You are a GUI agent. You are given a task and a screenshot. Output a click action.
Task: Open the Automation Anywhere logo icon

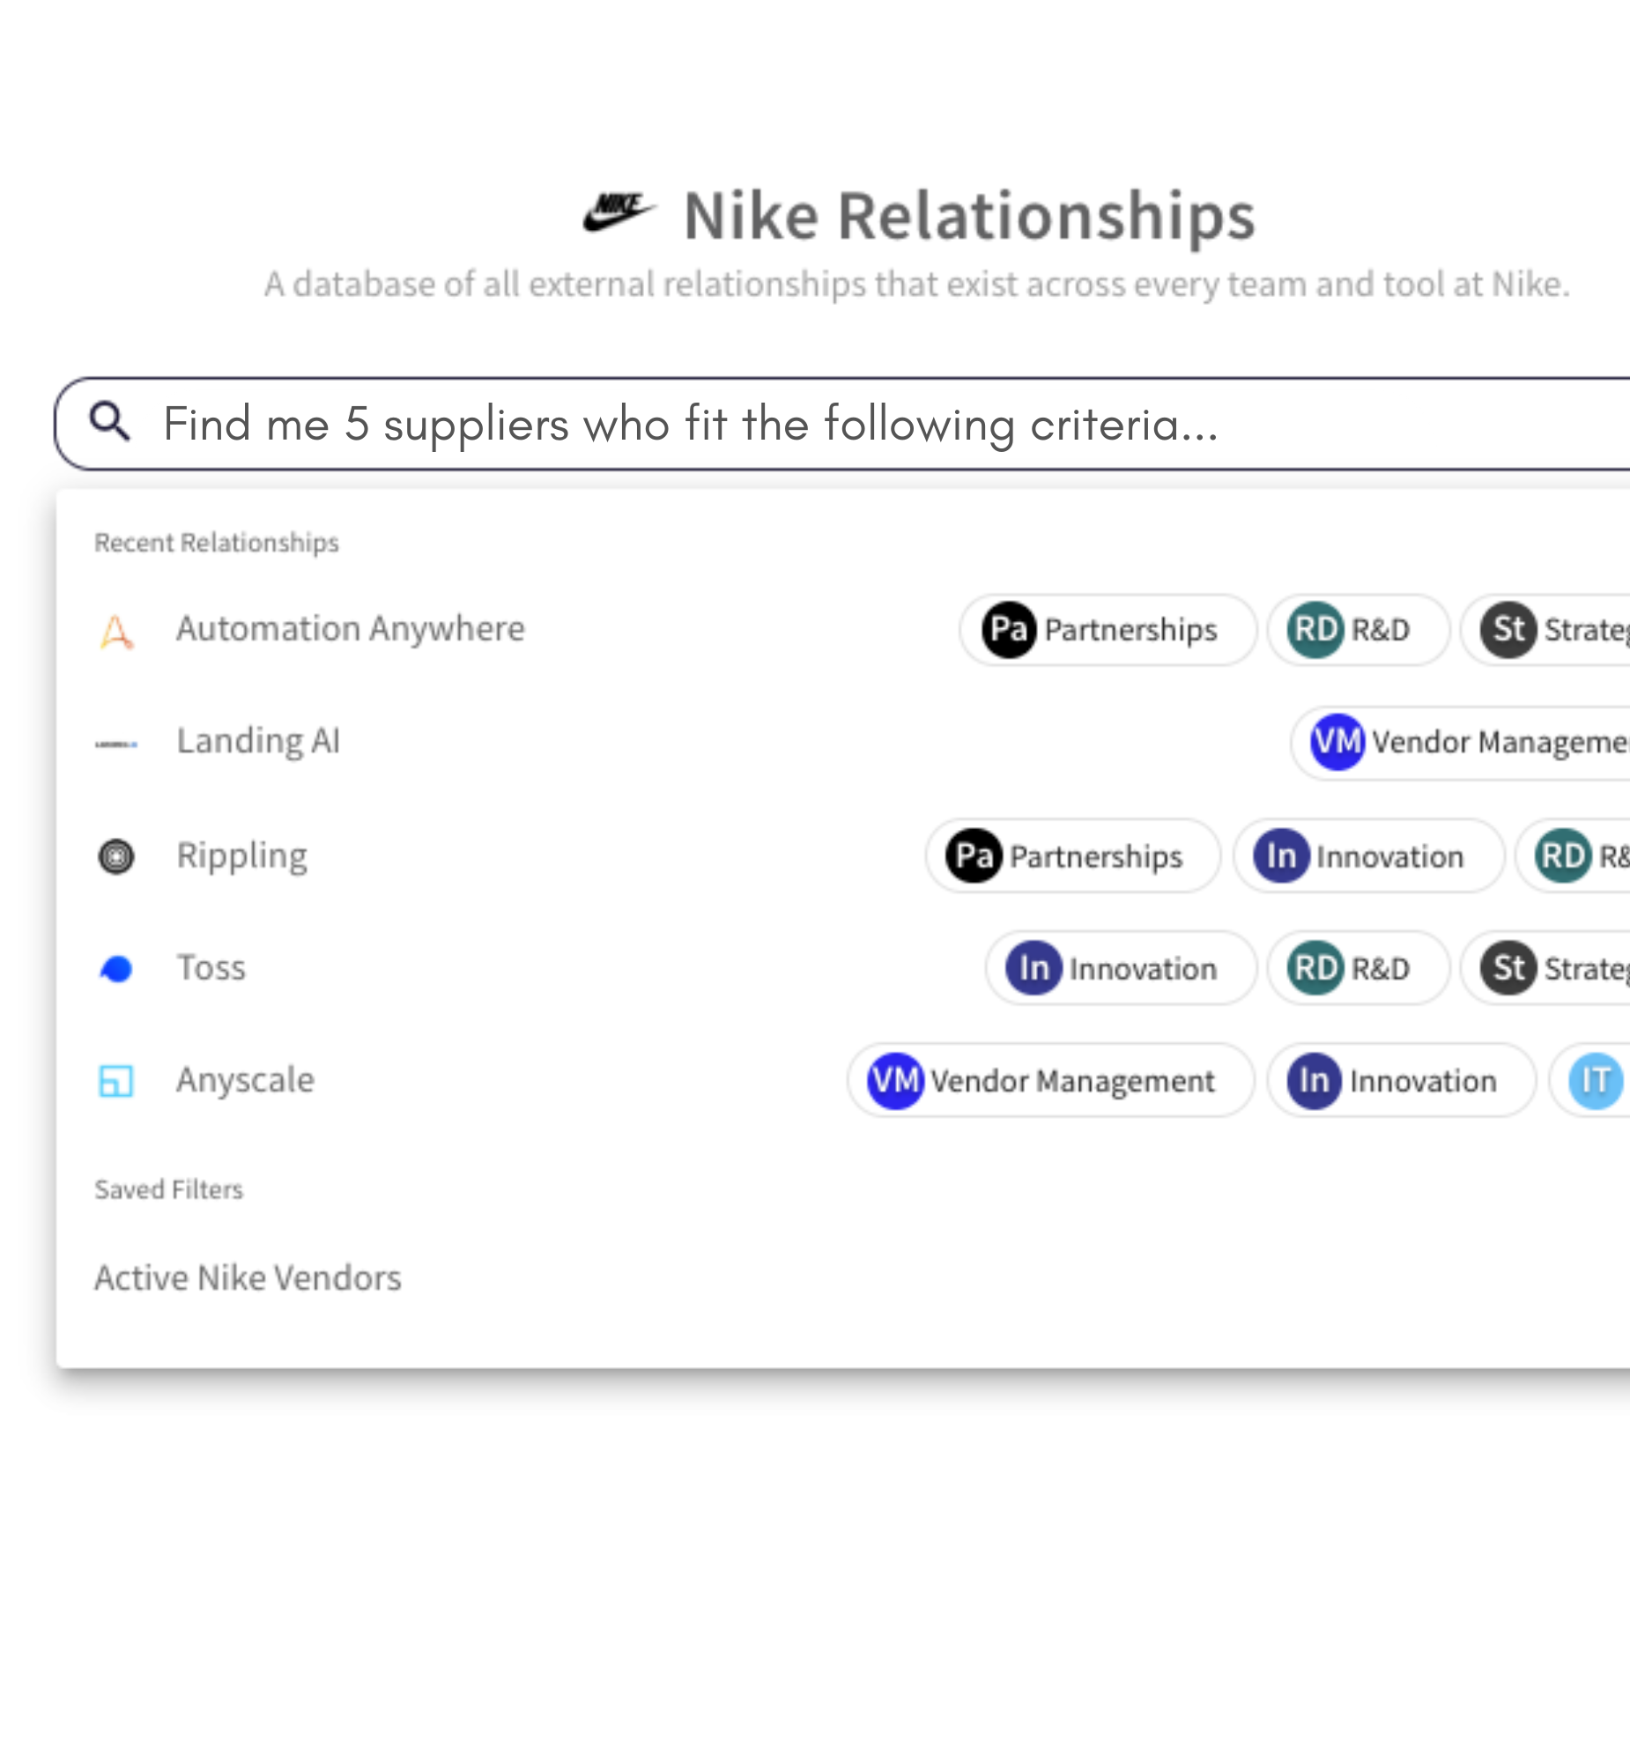(x=116, y=632)
